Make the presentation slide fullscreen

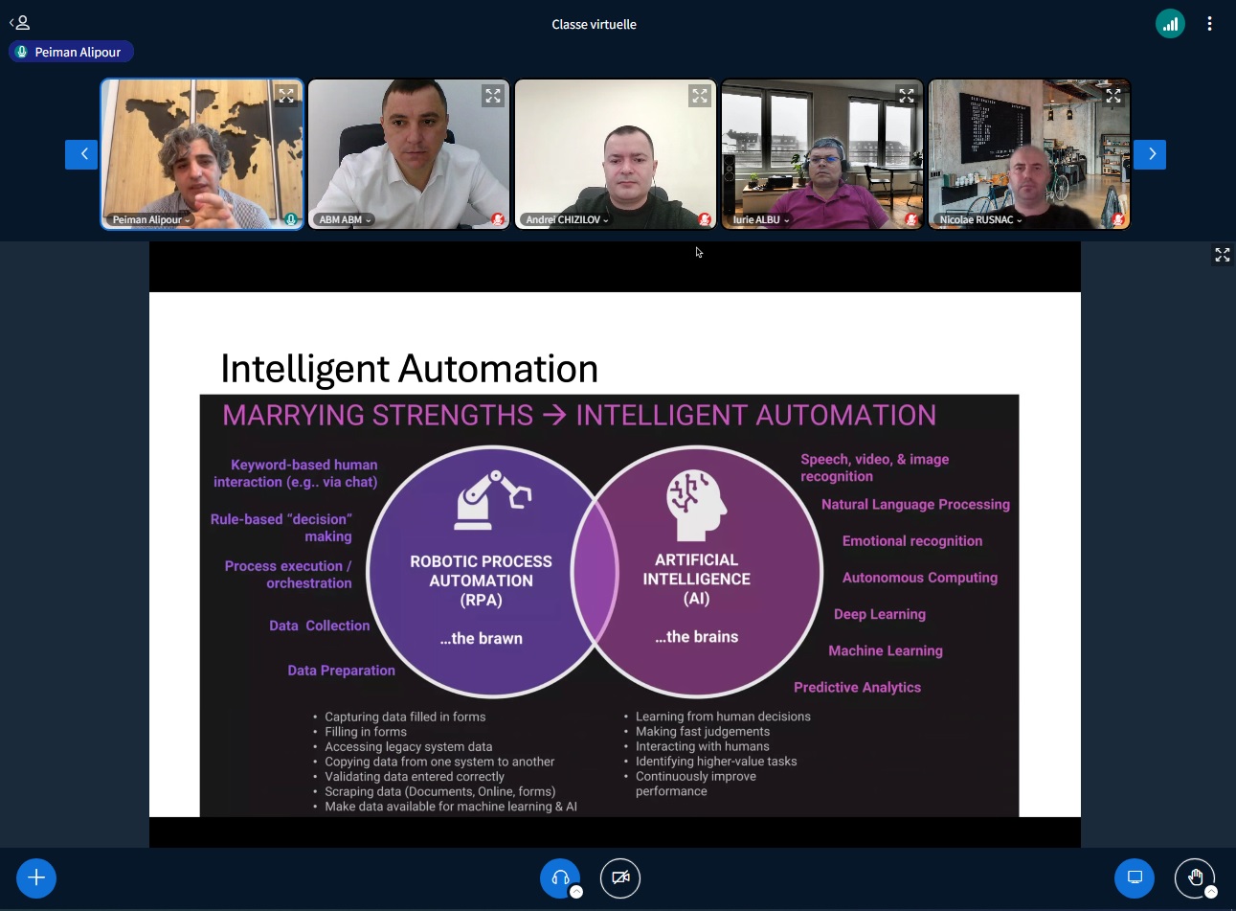1223,255
